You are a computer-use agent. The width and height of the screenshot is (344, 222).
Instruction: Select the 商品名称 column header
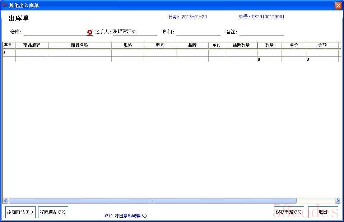point(79,45)
